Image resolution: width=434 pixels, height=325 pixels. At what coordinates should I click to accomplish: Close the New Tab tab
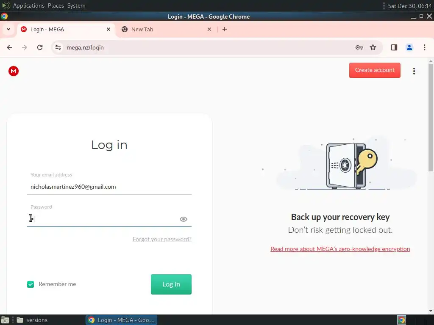[209, 29]
